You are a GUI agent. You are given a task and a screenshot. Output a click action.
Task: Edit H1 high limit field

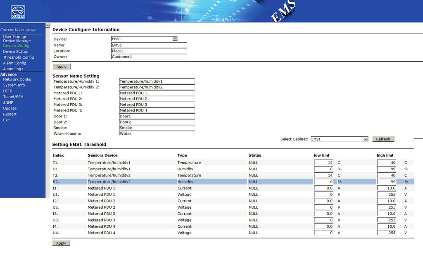[x=386, y=169]
